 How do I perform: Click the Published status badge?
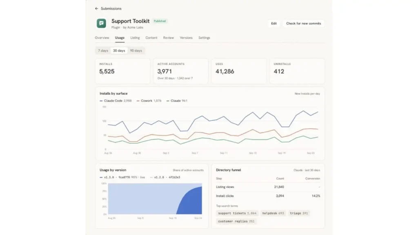pyautogui.click(x=160, y=21)
